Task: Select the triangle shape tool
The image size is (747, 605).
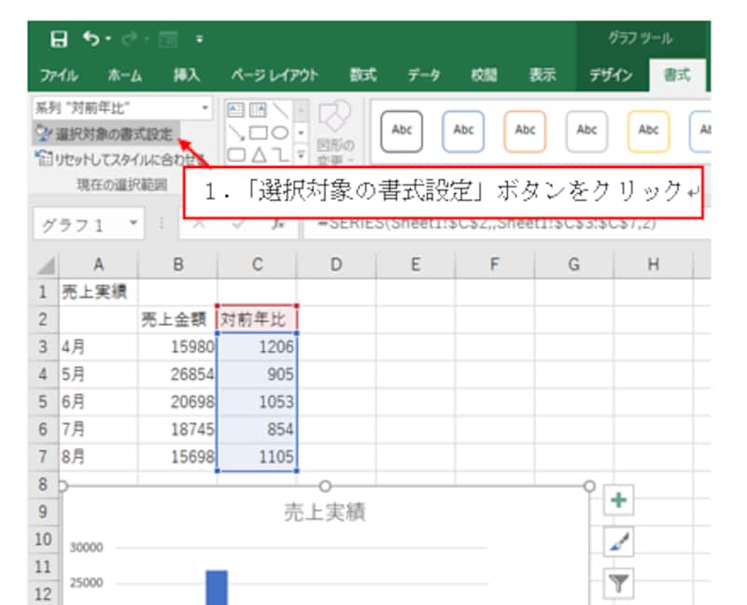Action: (x=259, y=154)
